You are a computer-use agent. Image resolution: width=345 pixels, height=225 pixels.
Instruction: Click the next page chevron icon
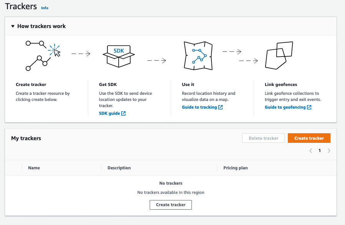(x=329, y=151)
